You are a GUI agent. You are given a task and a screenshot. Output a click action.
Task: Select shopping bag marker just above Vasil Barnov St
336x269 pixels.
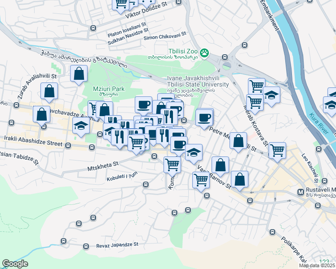pos(220,166)
